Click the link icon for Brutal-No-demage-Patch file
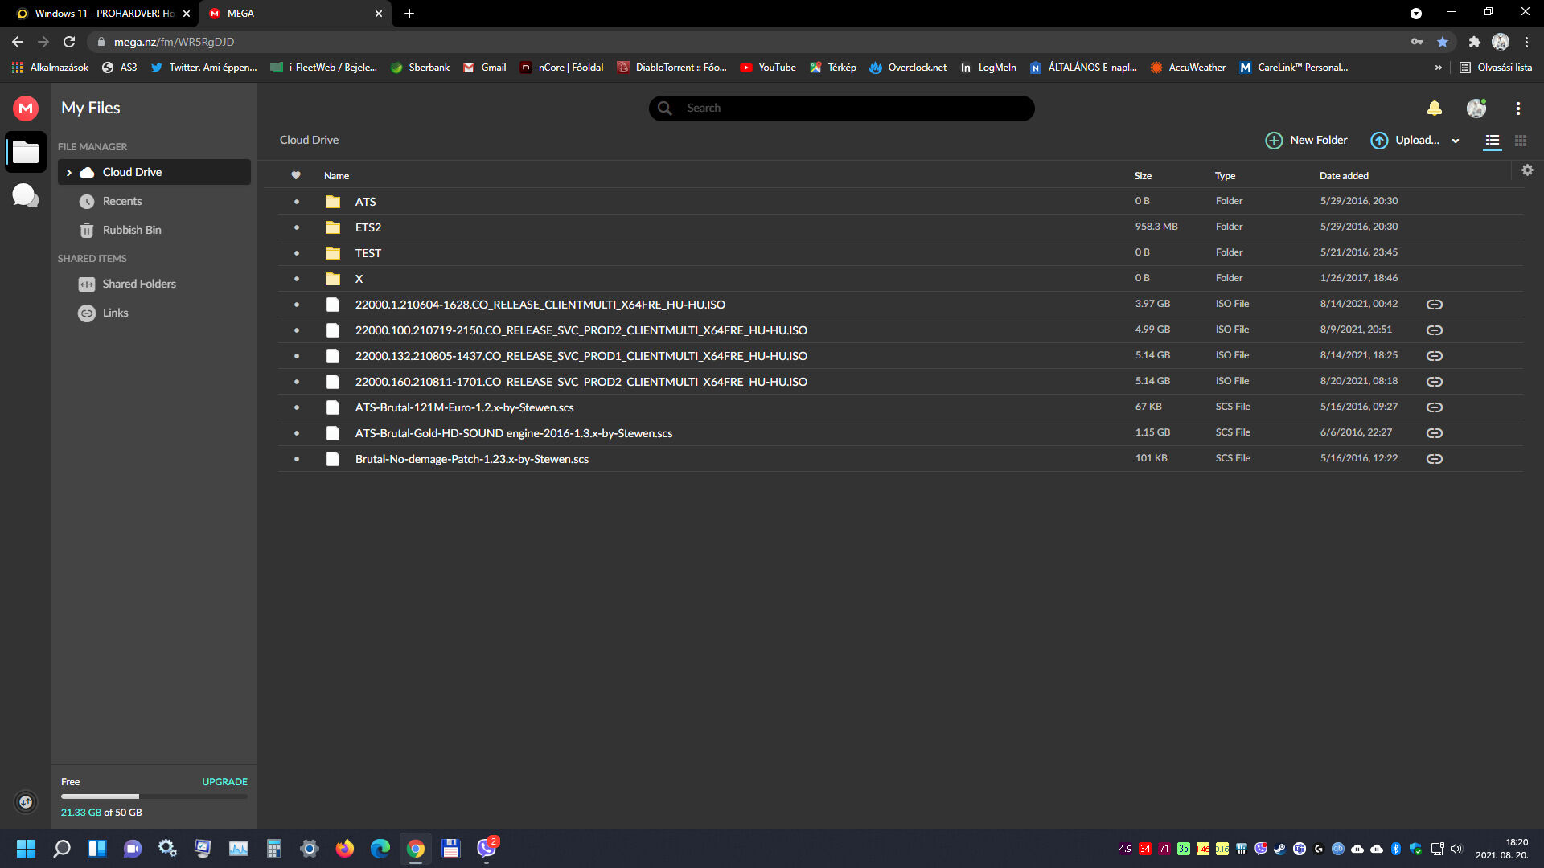The width and height of the screenshot is (1544, 868). pos(1434,459)
